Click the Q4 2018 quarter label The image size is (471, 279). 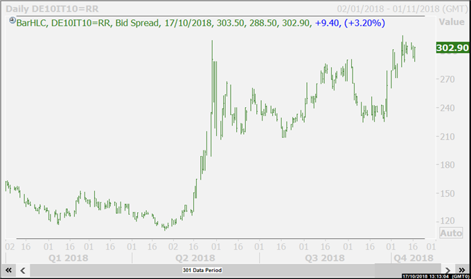click(x=414, y=258)
